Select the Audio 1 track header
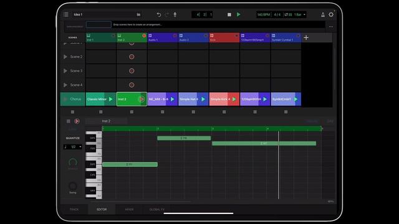The height and width of the screenshot is (224, 399). coord(162,37)
